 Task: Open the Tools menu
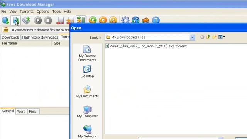56,12
